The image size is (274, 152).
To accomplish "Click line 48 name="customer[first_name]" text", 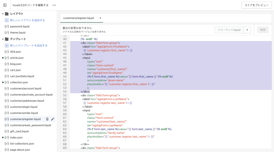I will point(107,69).
